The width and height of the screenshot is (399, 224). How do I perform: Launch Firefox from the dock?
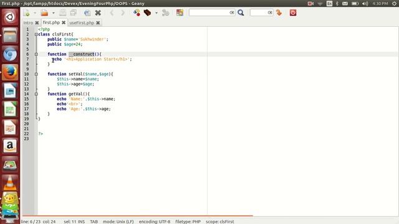tap(10, 72)
